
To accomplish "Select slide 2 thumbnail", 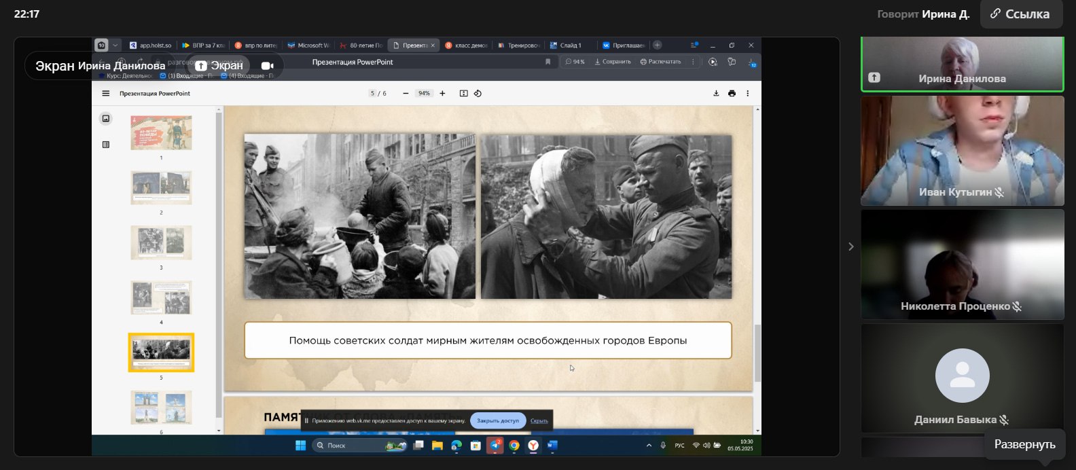I will pos(161,187).
